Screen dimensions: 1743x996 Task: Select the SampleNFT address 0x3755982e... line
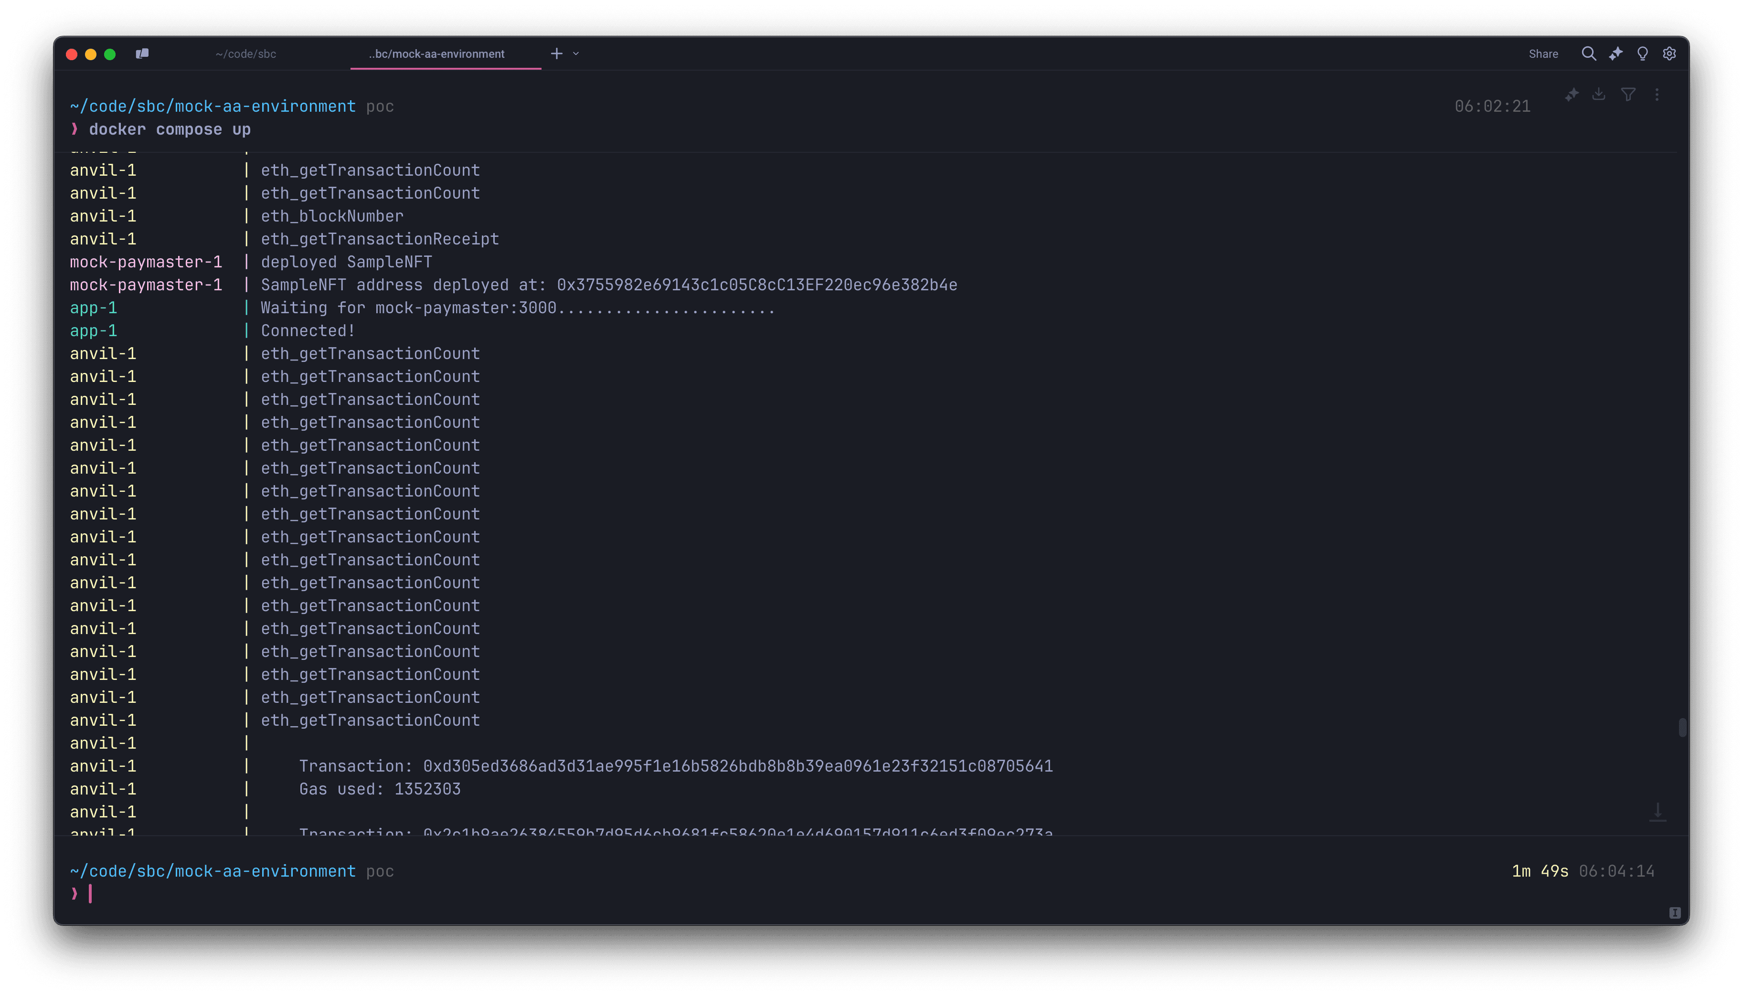coord(609,285)
